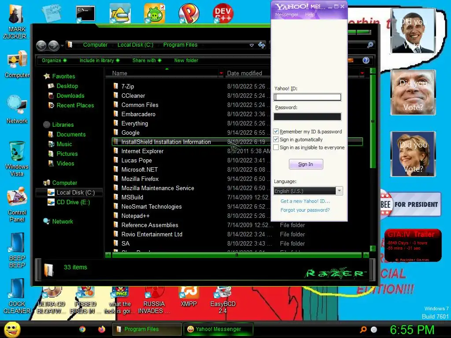Select the 7-Zip folder
The width and height of the screenshot is (451, 338).
click(128, 86)
